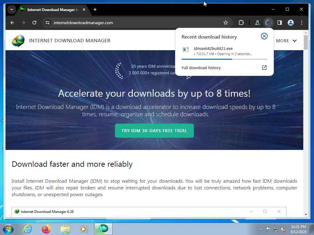The width and height of the screenshot is (314, 235).
Task: Open Windows Explorer folder on taskbar
Action: click(65, 229)
